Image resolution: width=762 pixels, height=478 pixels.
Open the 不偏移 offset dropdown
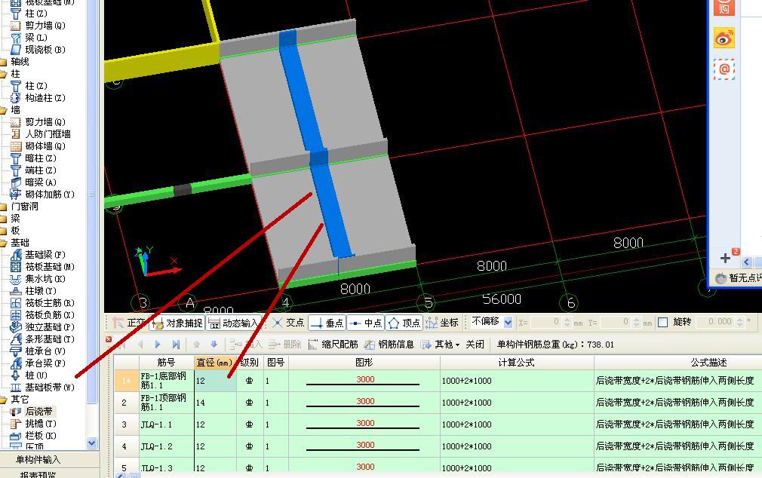coord(508,322)
